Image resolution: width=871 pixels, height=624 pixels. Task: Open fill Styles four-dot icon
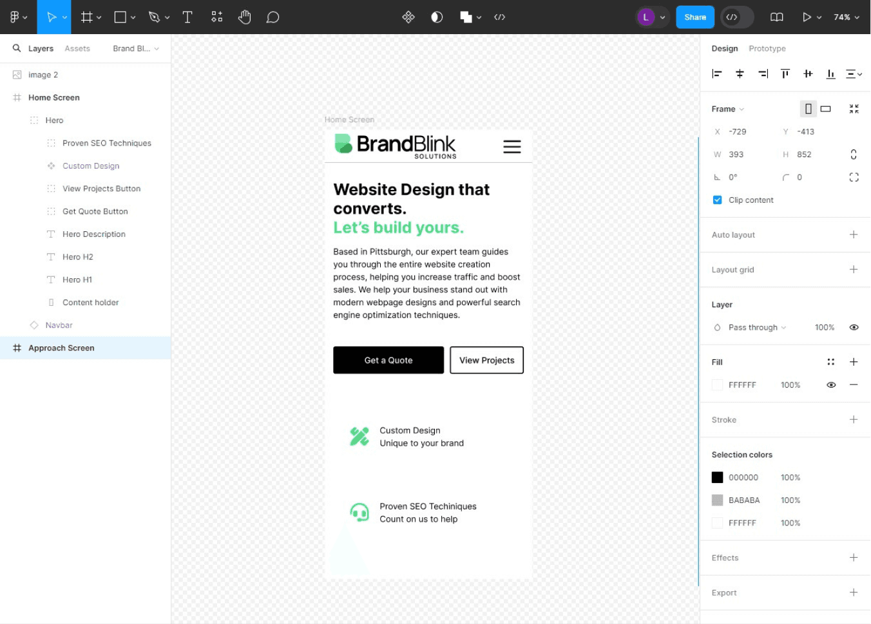(831, 362)
